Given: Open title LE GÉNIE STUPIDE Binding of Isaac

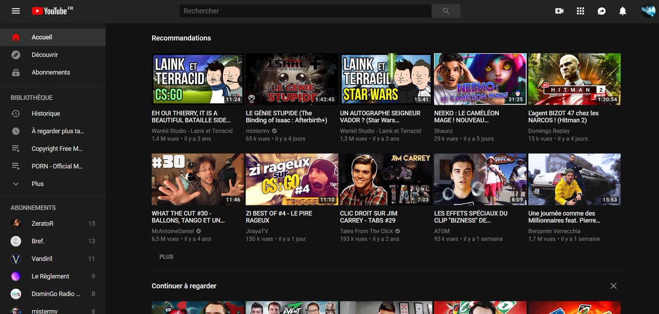Looking at the screenshot, I should point(287,116).
